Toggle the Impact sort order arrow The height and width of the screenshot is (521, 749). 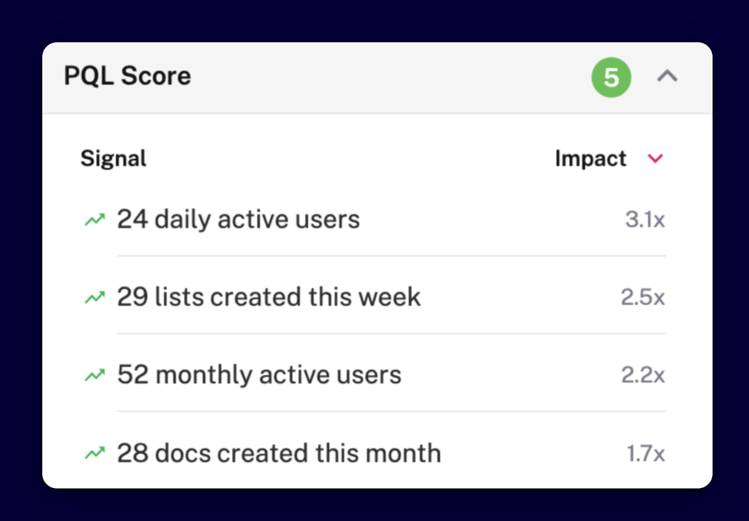[655, 158]
